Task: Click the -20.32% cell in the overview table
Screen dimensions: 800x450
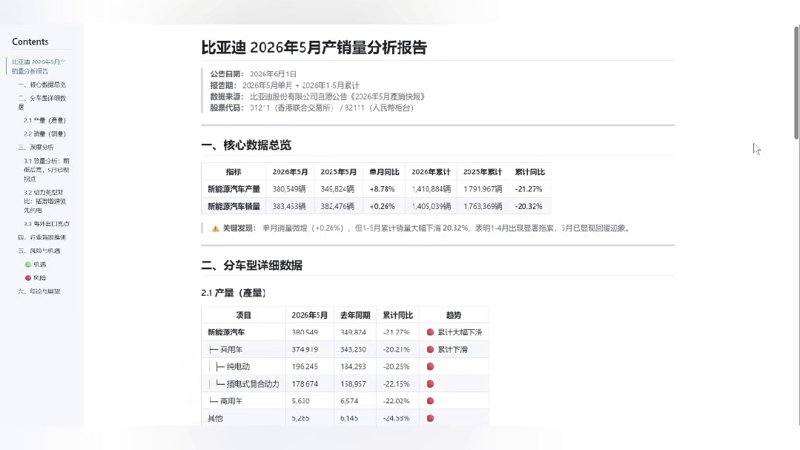Action: [529, 206]
